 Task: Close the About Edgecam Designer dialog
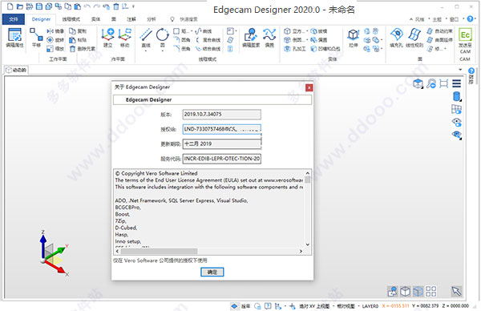click(x=309, y=87)
